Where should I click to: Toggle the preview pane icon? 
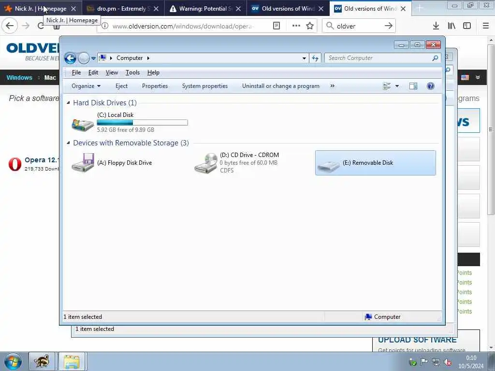point(413,86)
